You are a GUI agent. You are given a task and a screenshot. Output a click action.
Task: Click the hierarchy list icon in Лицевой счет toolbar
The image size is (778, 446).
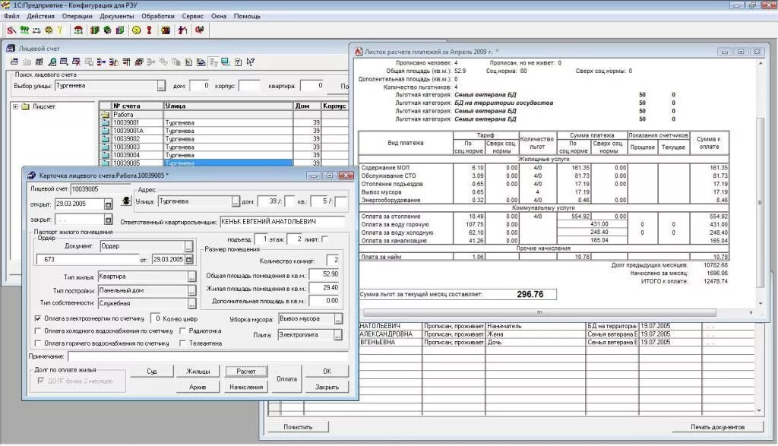213,62
